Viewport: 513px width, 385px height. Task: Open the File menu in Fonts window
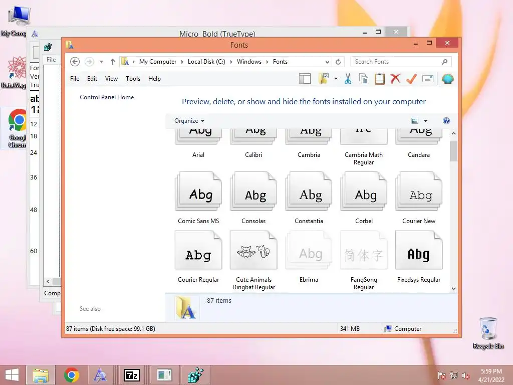click(75, 79)
